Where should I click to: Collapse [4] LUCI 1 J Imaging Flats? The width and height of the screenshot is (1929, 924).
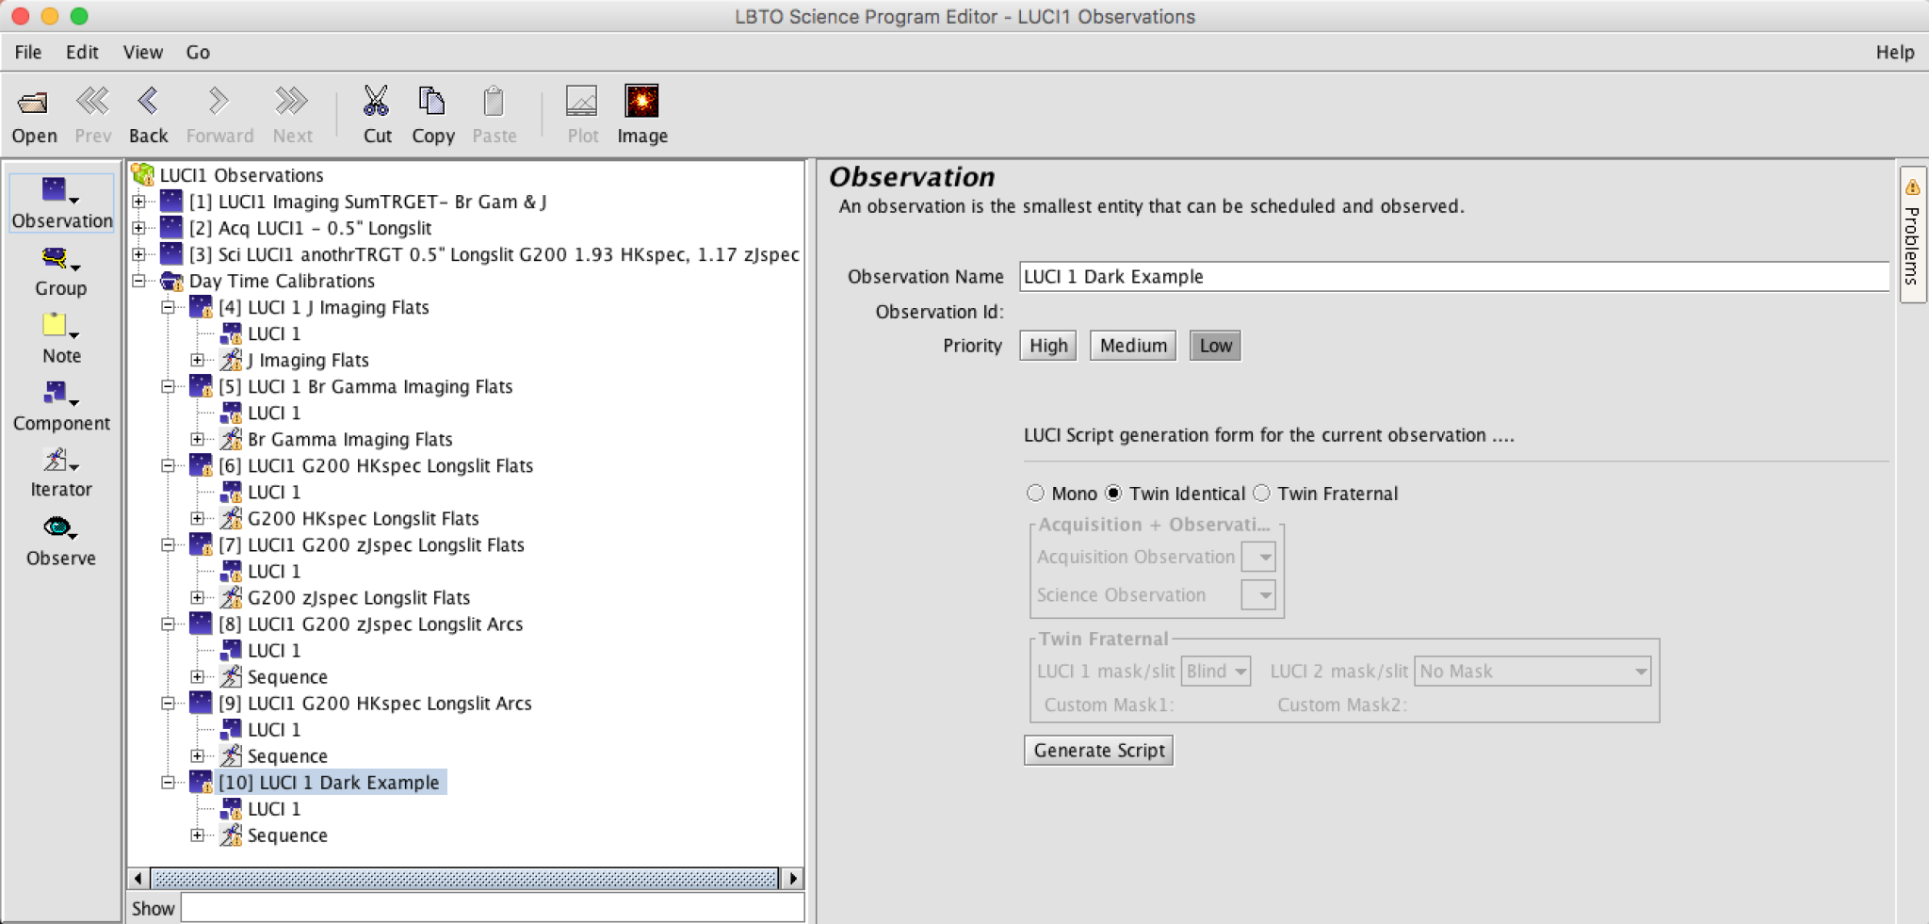tap(168, 307)
